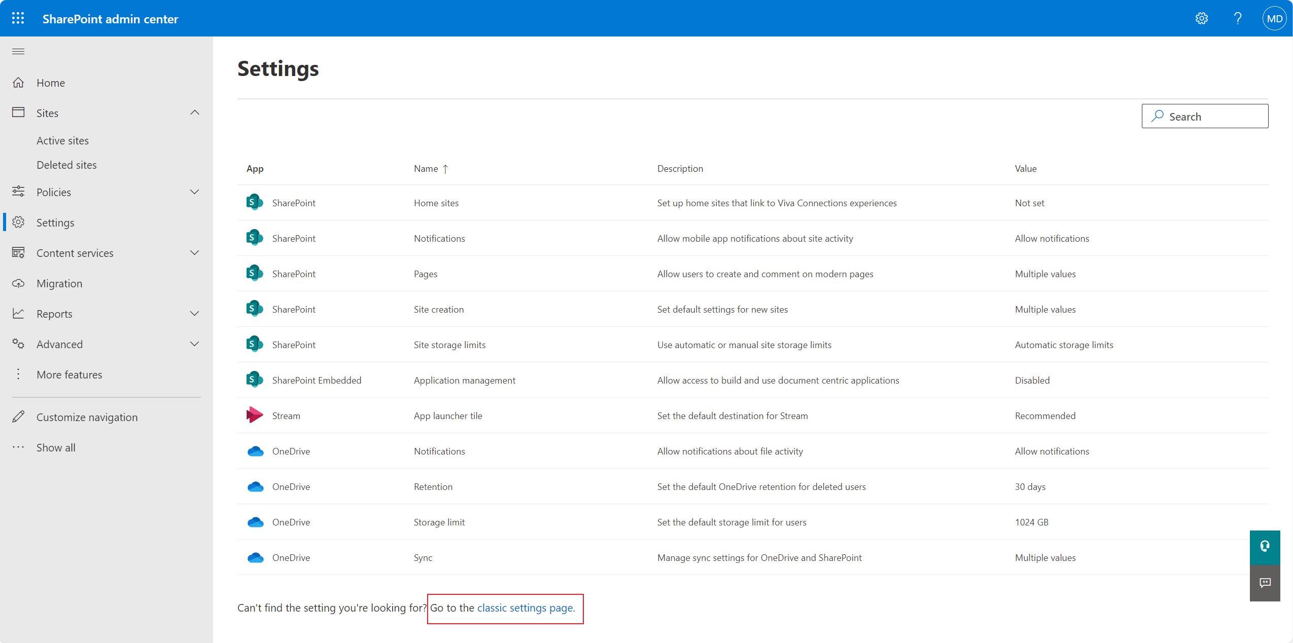Image resolution: width=1293 pixels, height=643 pixels.
Task: Expand the Policies section
Action: [194, 192]
